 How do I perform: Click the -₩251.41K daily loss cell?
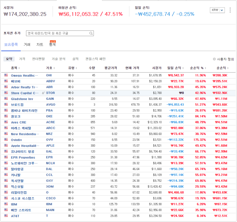[175, 116]
